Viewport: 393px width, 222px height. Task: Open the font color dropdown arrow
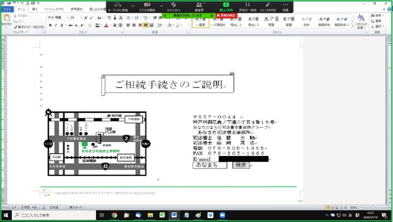tap(110, 25)
